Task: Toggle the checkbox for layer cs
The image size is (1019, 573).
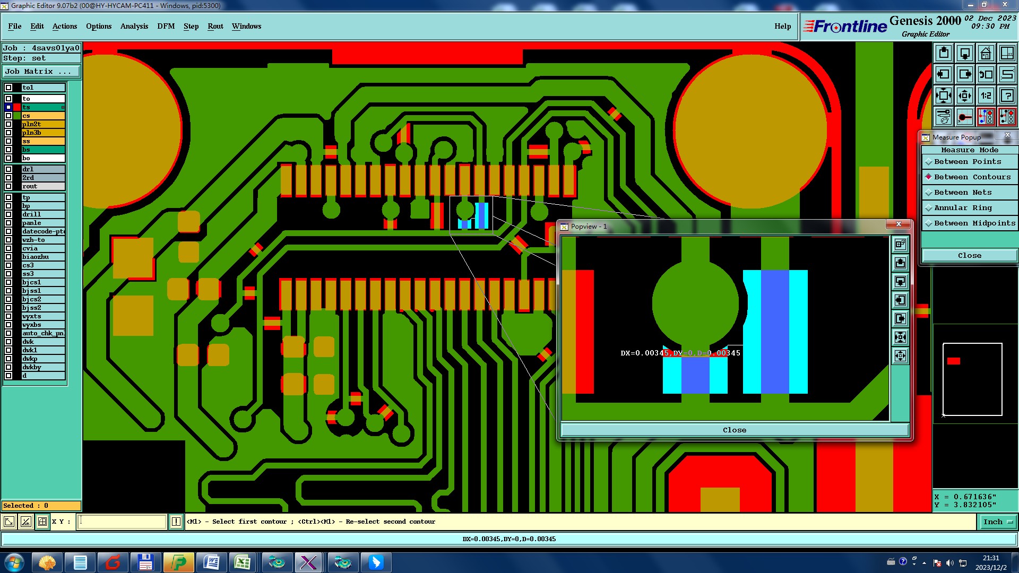Action: [x=8, y=116]
